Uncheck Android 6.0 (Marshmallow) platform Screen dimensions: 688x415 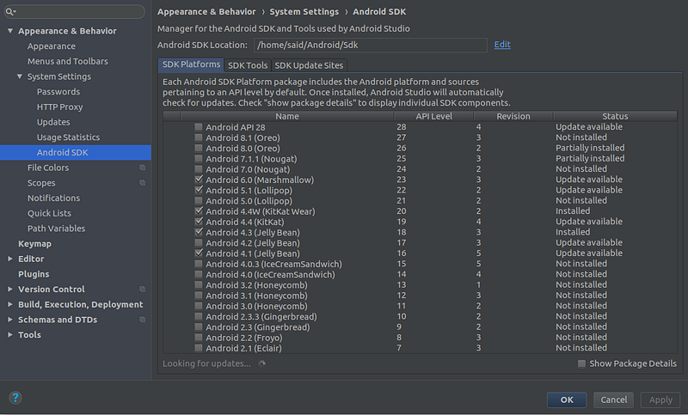[199, 180]
